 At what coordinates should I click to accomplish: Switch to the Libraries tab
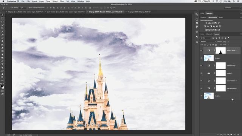click(x=203, y=17)
